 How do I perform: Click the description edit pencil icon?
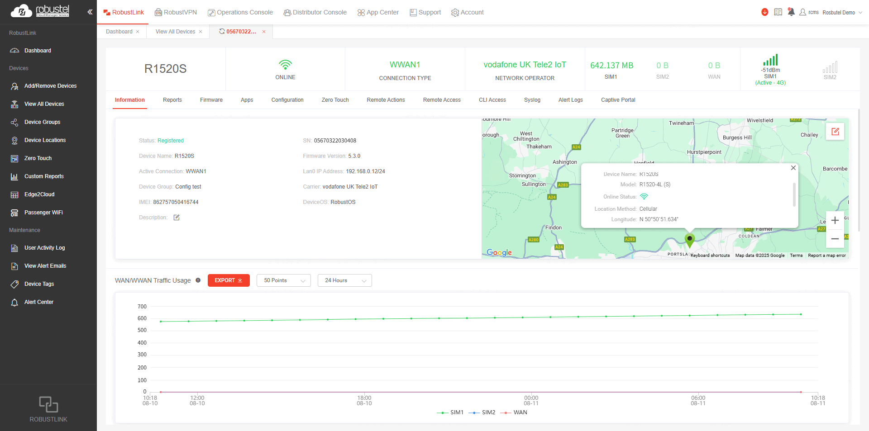[177, 218]
